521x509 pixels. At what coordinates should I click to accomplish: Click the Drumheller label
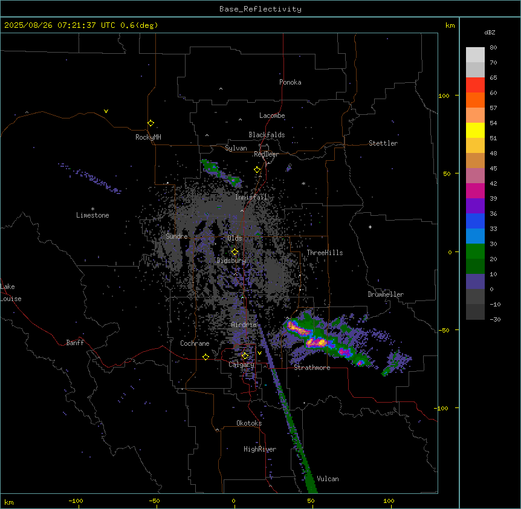click(x=386, y=294)
